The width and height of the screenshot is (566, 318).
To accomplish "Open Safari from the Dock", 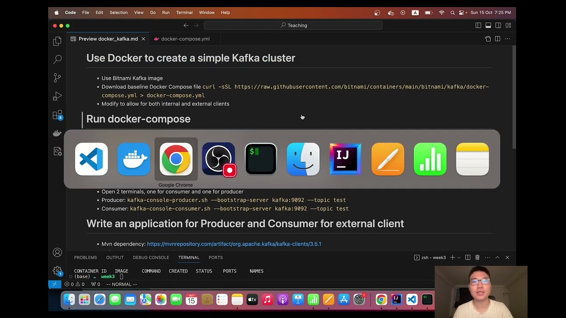I will pos(99,300).
